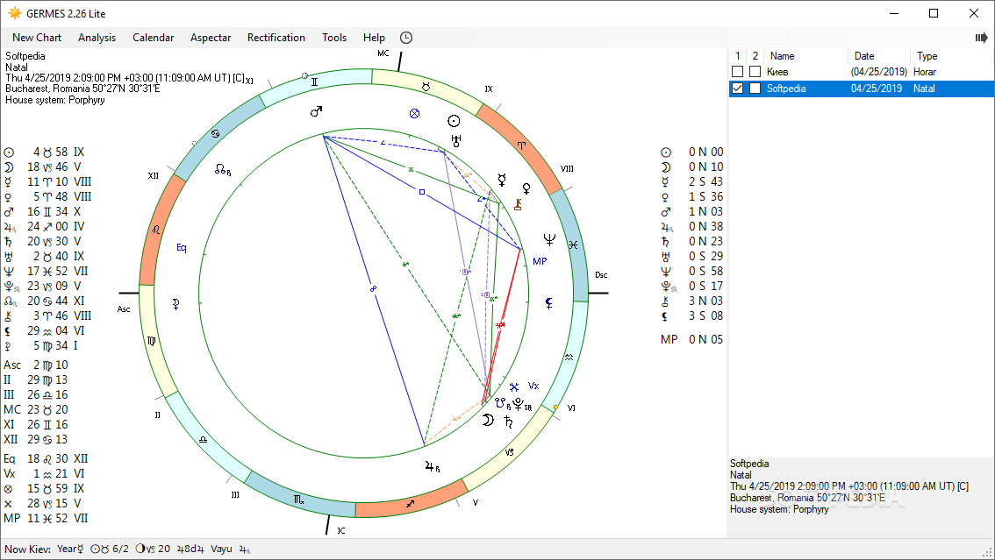
Task: Click the column 2 header
Action: pyautogui.click(x=755, y=56)
